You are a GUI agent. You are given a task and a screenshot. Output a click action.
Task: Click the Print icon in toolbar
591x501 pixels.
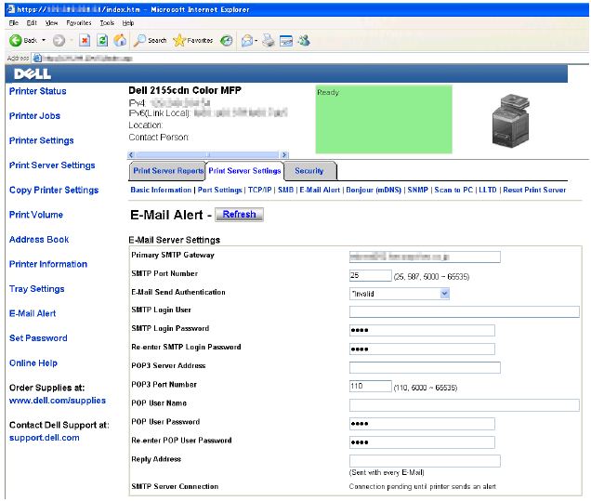click(x=269, y=41)
